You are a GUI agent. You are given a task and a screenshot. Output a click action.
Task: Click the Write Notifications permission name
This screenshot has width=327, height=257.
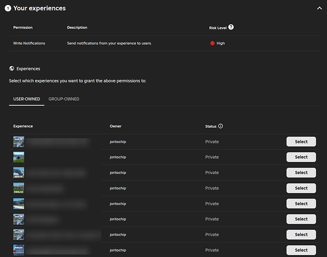point(29,43)
